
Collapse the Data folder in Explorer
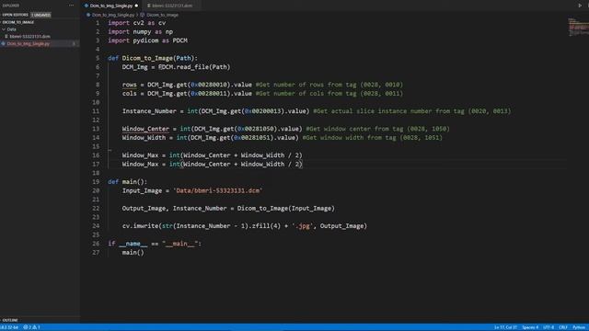click(x=4, y=29)
